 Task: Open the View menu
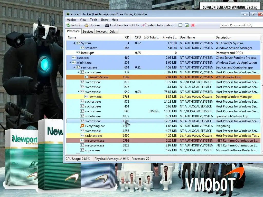coord(83,20)
